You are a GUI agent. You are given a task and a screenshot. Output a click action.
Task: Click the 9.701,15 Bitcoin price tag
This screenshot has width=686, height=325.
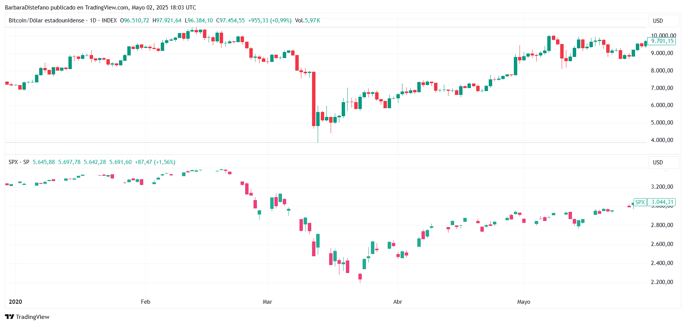click(662, 41)
